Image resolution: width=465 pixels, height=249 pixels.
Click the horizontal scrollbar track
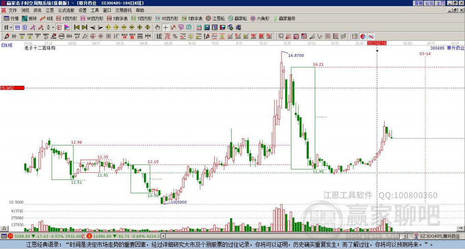click(285, 236)
